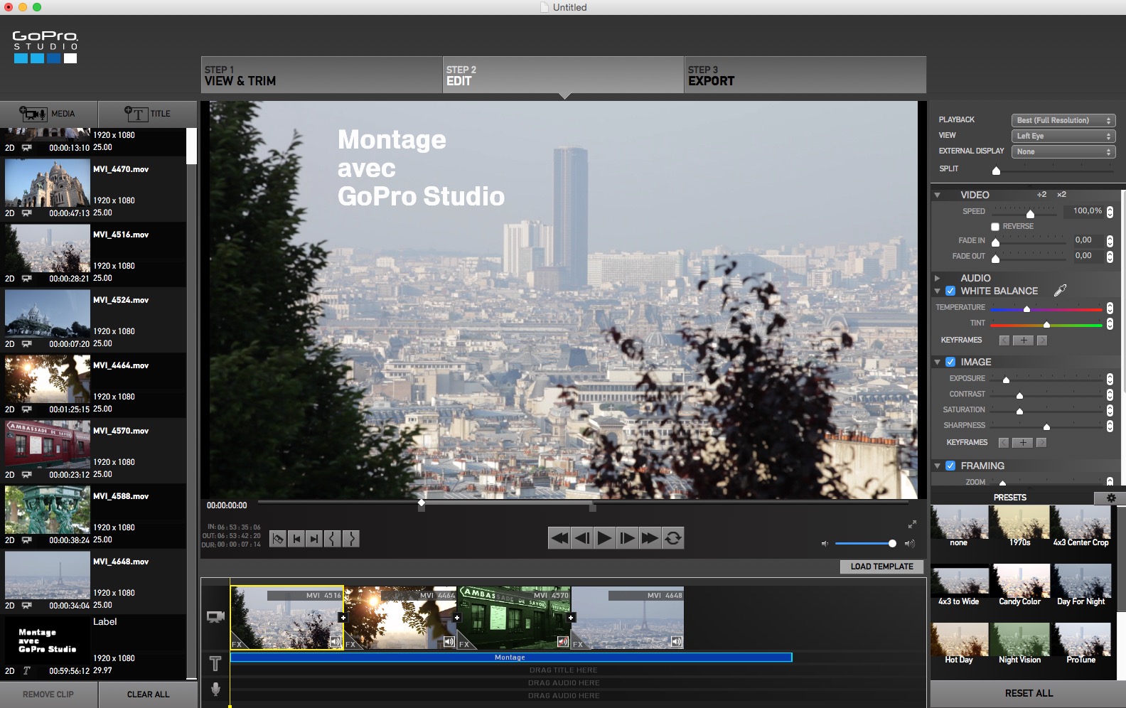Click the rewind playback button
The height and width of the screenshot is (708, 1126).
pos(559,538)
